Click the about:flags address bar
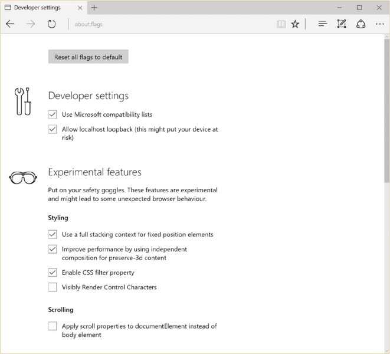This screenshot has width=390, height=354. pyautogui.click(x=172, y=24)
